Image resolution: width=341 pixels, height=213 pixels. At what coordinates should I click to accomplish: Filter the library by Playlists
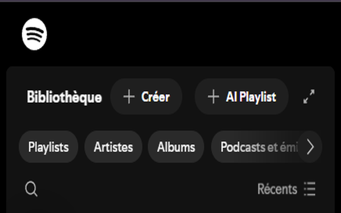48,147
